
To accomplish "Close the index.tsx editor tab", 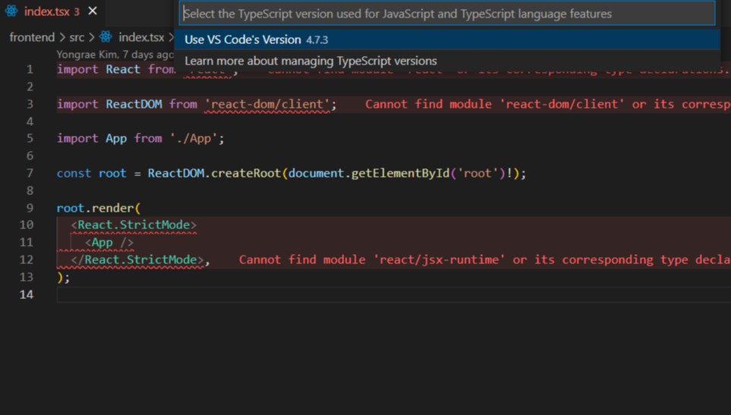I will tap(93, 11).
